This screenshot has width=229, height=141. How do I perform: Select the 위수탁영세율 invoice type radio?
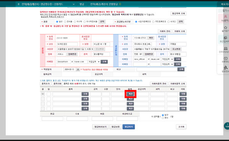[84, 22]
